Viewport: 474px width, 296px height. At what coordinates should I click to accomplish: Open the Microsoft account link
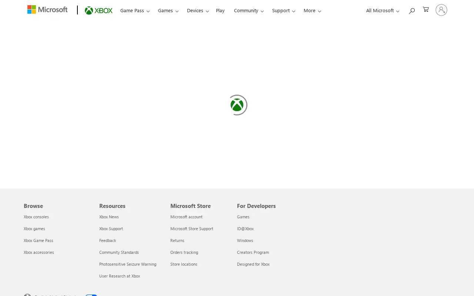(x=186, y=217)
